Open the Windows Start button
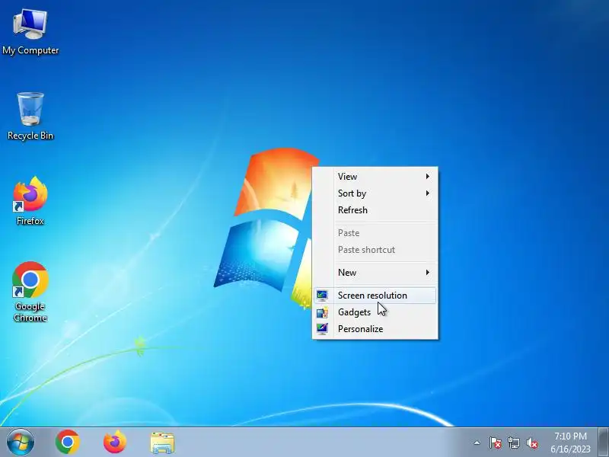609x457 pixels. 21,443
